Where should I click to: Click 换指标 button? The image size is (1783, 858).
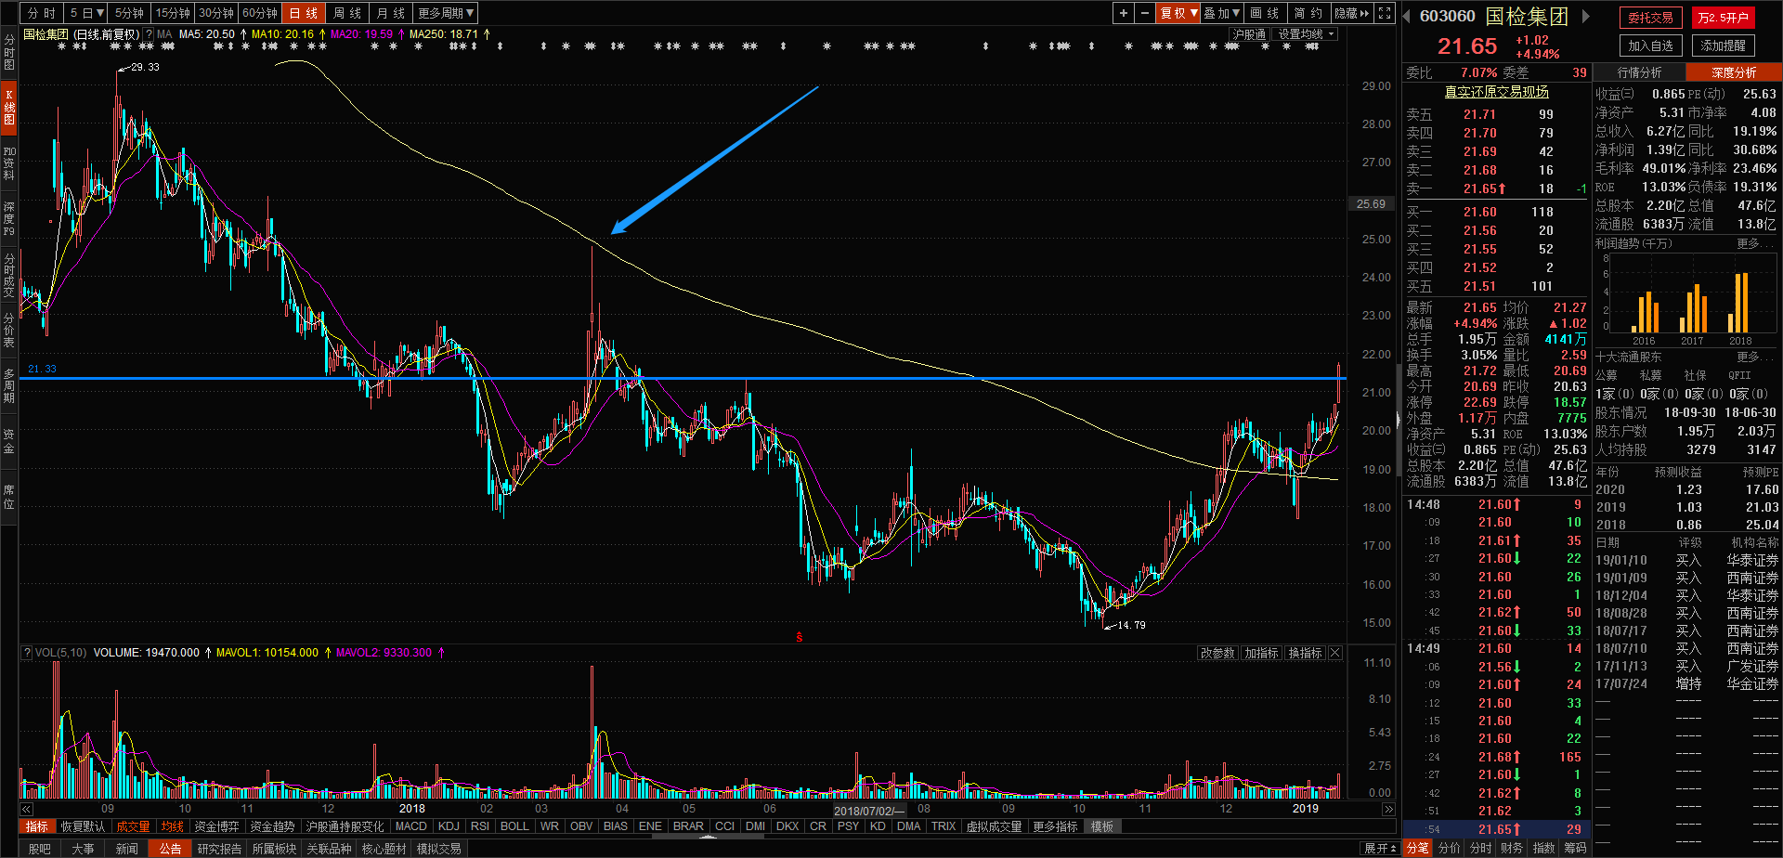[x=1305, y=653]
